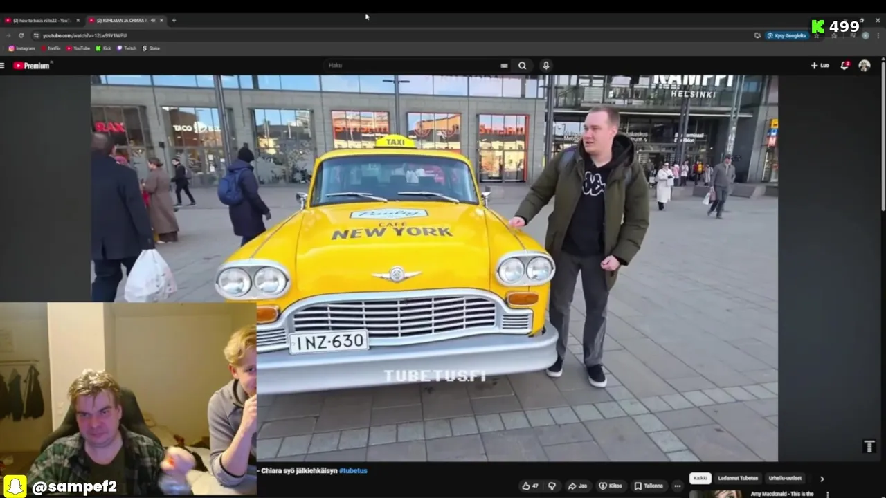Click the install/cast icon left of Kysy Googlelta

(x=757, y=35)
